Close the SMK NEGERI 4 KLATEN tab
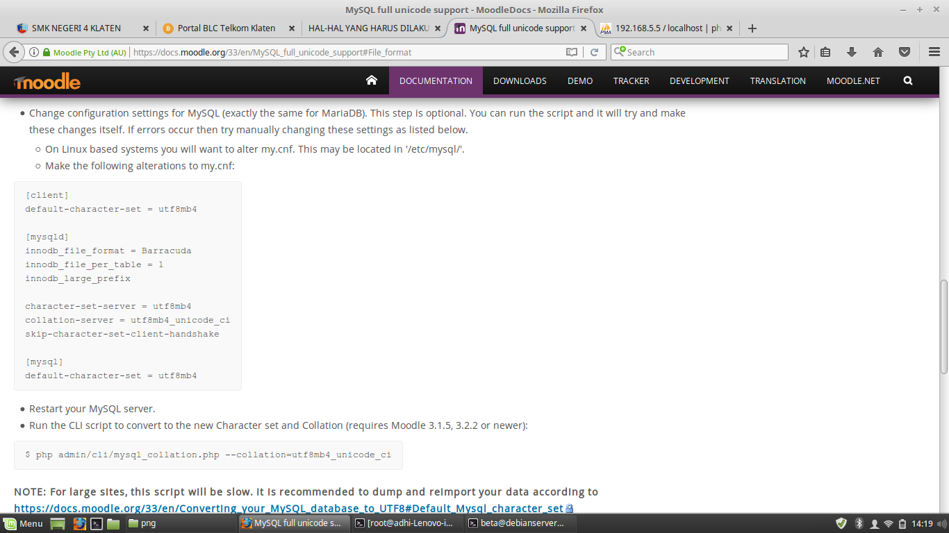949x533 pixels. click(x=146, y=28)
